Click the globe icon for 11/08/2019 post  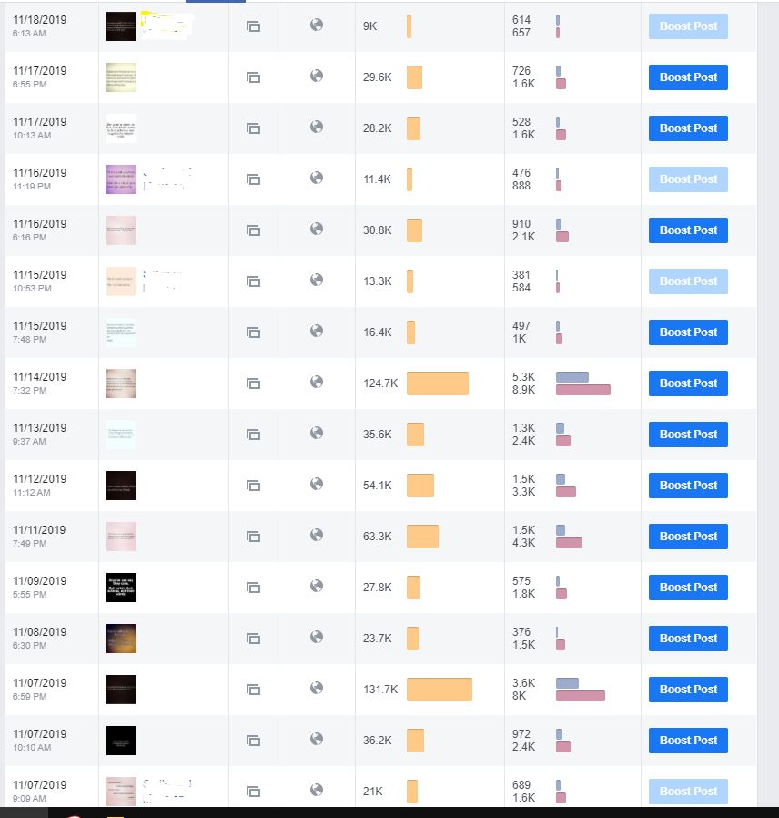(x=317, y=637)
